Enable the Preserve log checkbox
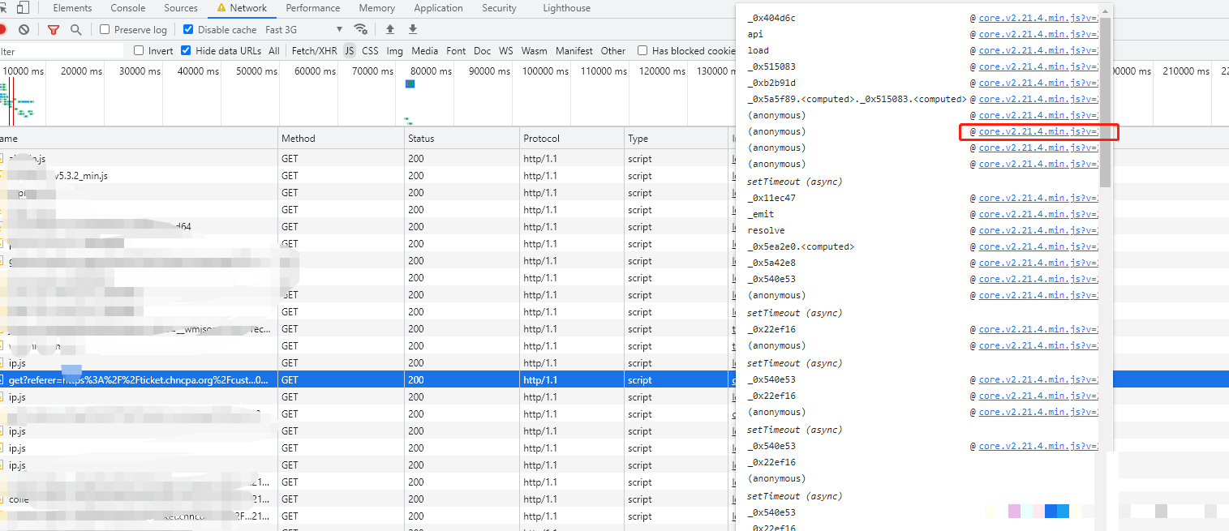The width and height of the screenshot is (1229, 531). coord(105,29)
